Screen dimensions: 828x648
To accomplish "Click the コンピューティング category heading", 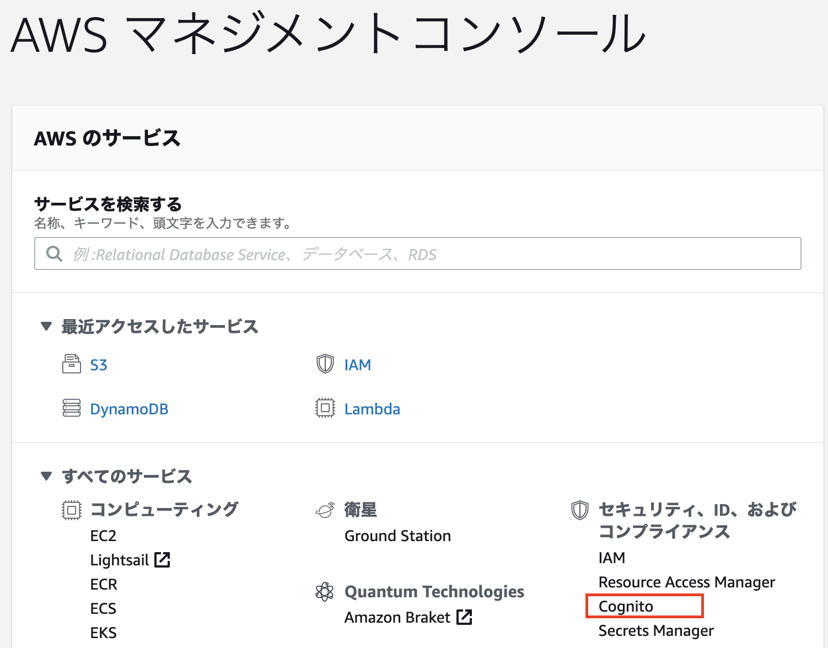I will (164, 509).
